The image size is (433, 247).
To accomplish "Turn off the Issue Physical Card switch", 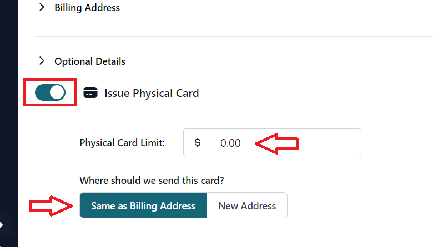I will [x=50, y=92].
